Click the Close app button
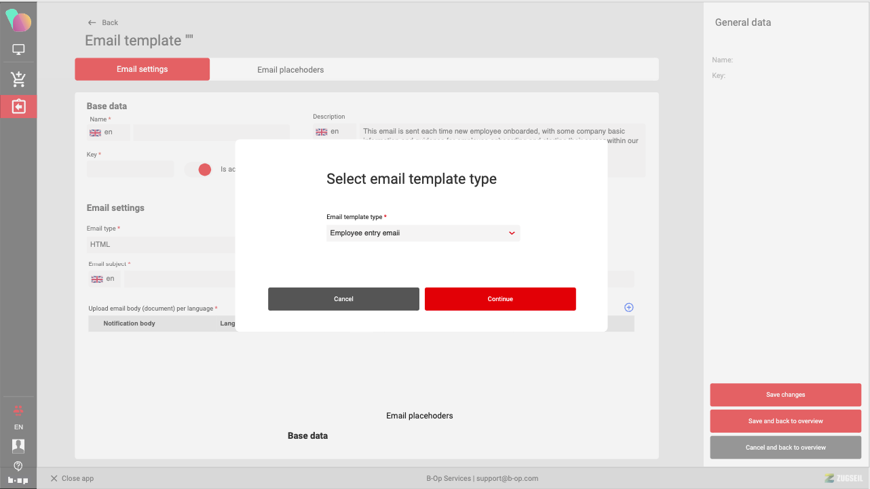The width and height of the screenshot is (870, 489). [72, 478]
